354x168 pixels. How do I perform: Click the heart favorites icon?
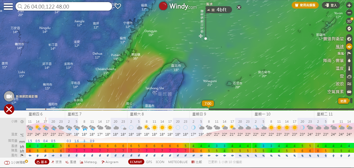[118, 6]
